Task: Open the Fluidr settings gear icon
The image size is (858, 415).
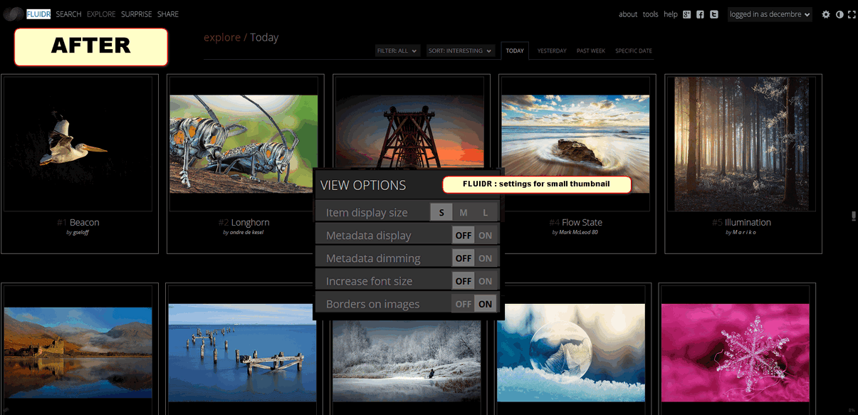Action: (x=825, y=14)
